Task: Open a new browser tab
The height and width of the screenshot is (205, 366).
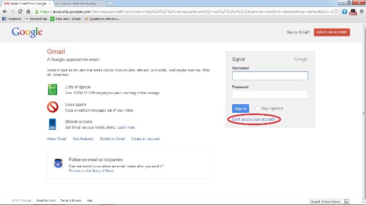Action: coord(110,4)
